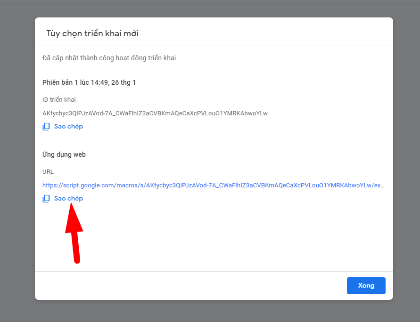
Task: Click the URL field label
Action: tap(48, 171)
